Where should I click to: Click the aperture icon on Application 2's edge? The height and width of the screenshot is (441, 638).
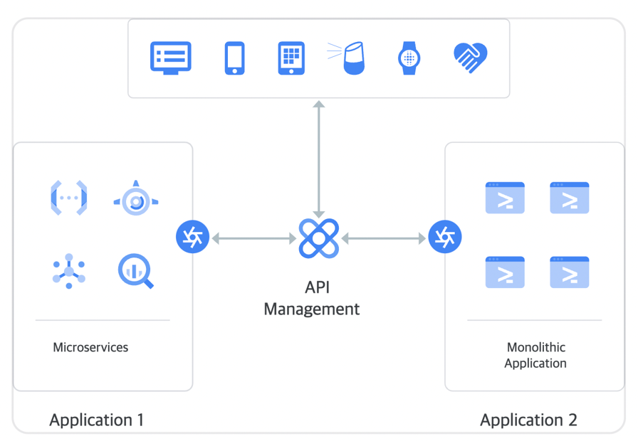(x=445, y=237)
